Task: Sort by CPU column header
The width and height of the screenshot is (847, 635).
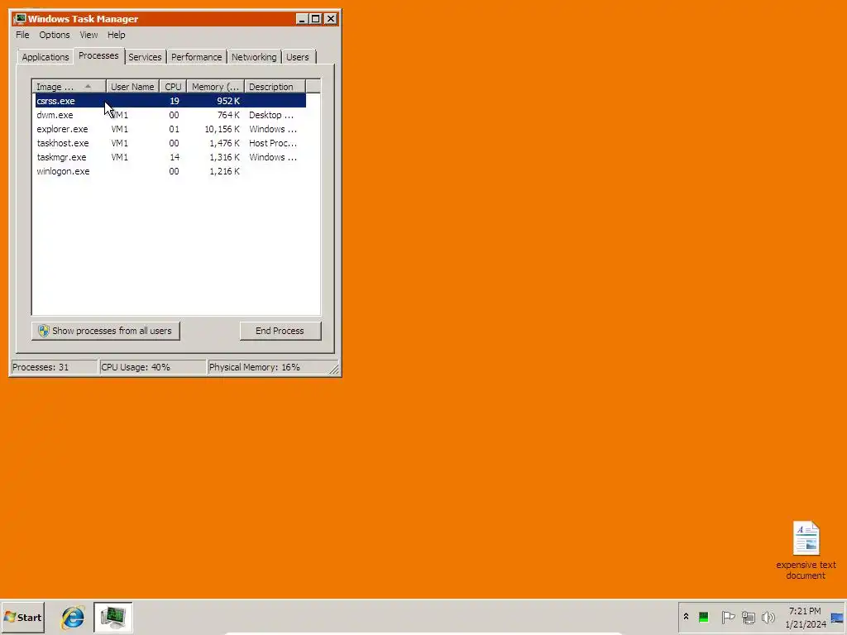Action: 173,86
